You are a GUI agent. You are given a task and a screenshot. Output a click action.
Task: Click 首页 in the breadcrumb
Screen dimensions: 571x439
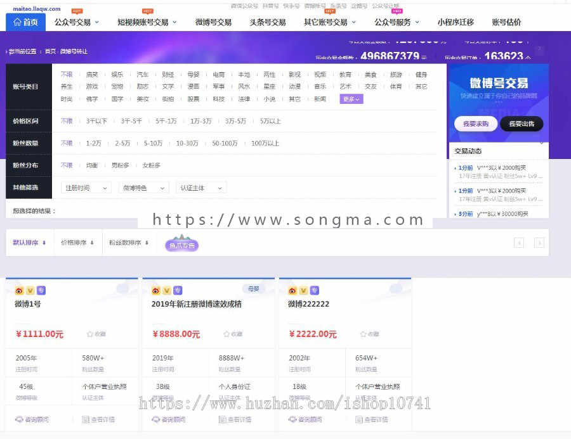coord(50,51)
